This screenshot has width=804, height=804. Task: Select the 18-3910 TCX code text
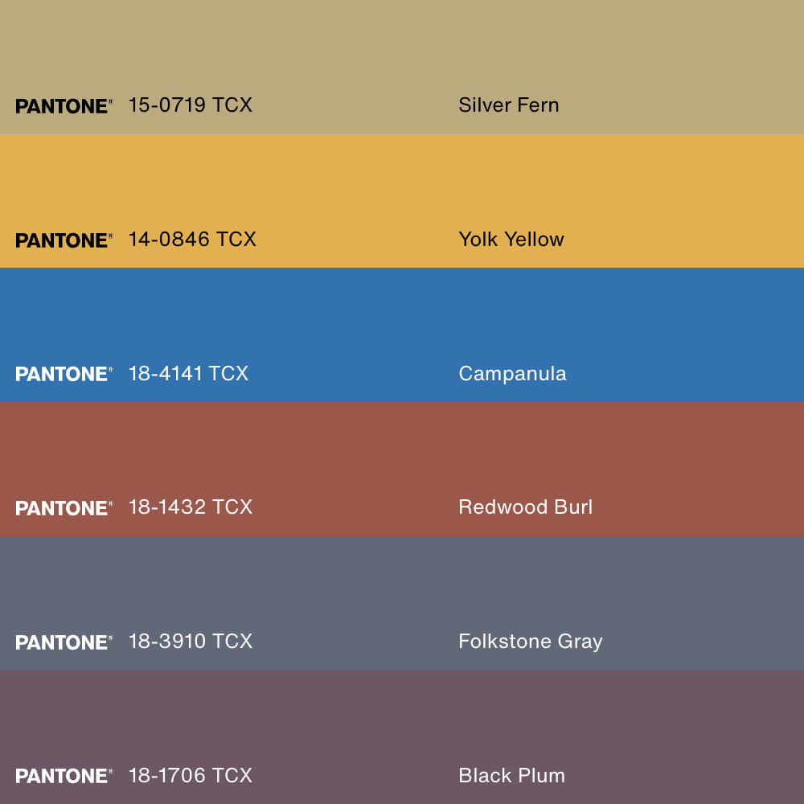point(191,641)
